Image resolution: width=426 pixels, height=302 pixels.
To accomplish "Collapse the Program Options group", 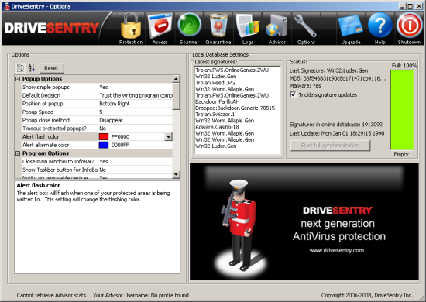I will pos(18,153).
